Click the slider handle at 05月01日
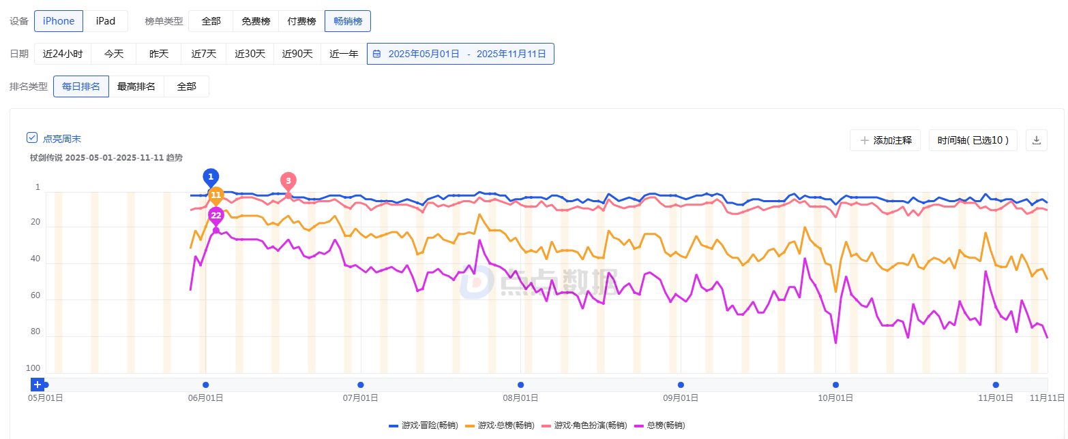The height and width of the screenshot is (439, 1068). pos(46,385)
